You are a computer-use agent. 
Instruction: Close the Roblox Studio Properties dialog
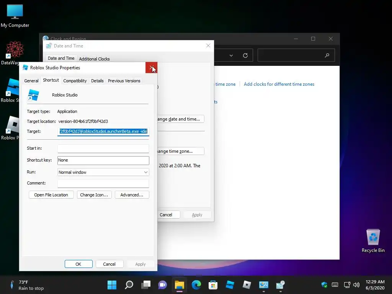point(151,67)
